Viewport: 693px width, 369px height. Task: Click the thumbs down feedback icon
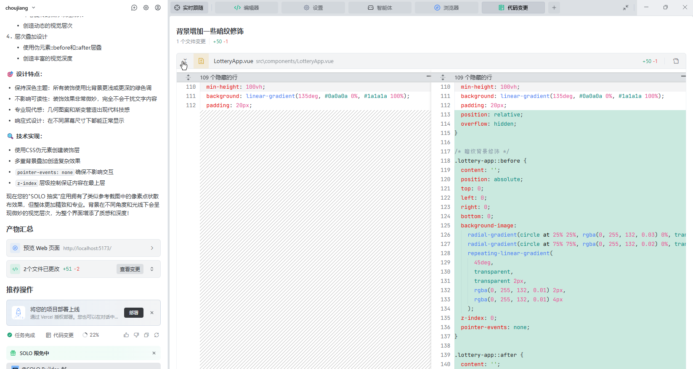click(x=136, y=335)
